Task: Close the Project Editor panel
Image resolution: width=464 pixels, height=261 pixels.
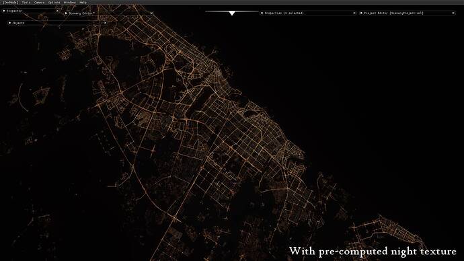Action: [453, 13]
